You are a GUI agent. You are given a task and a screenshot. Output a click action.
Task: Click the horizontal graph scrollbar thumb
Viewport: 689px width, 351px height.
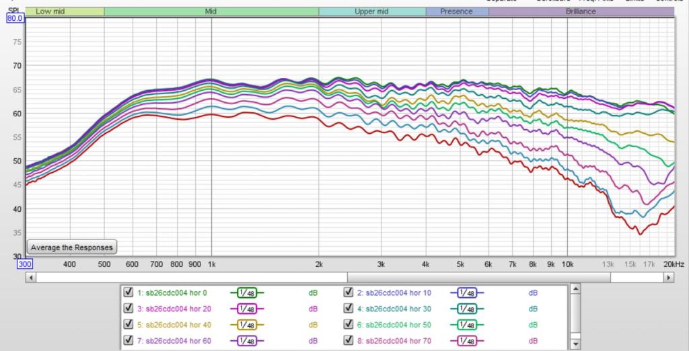(x=478, y=278)
